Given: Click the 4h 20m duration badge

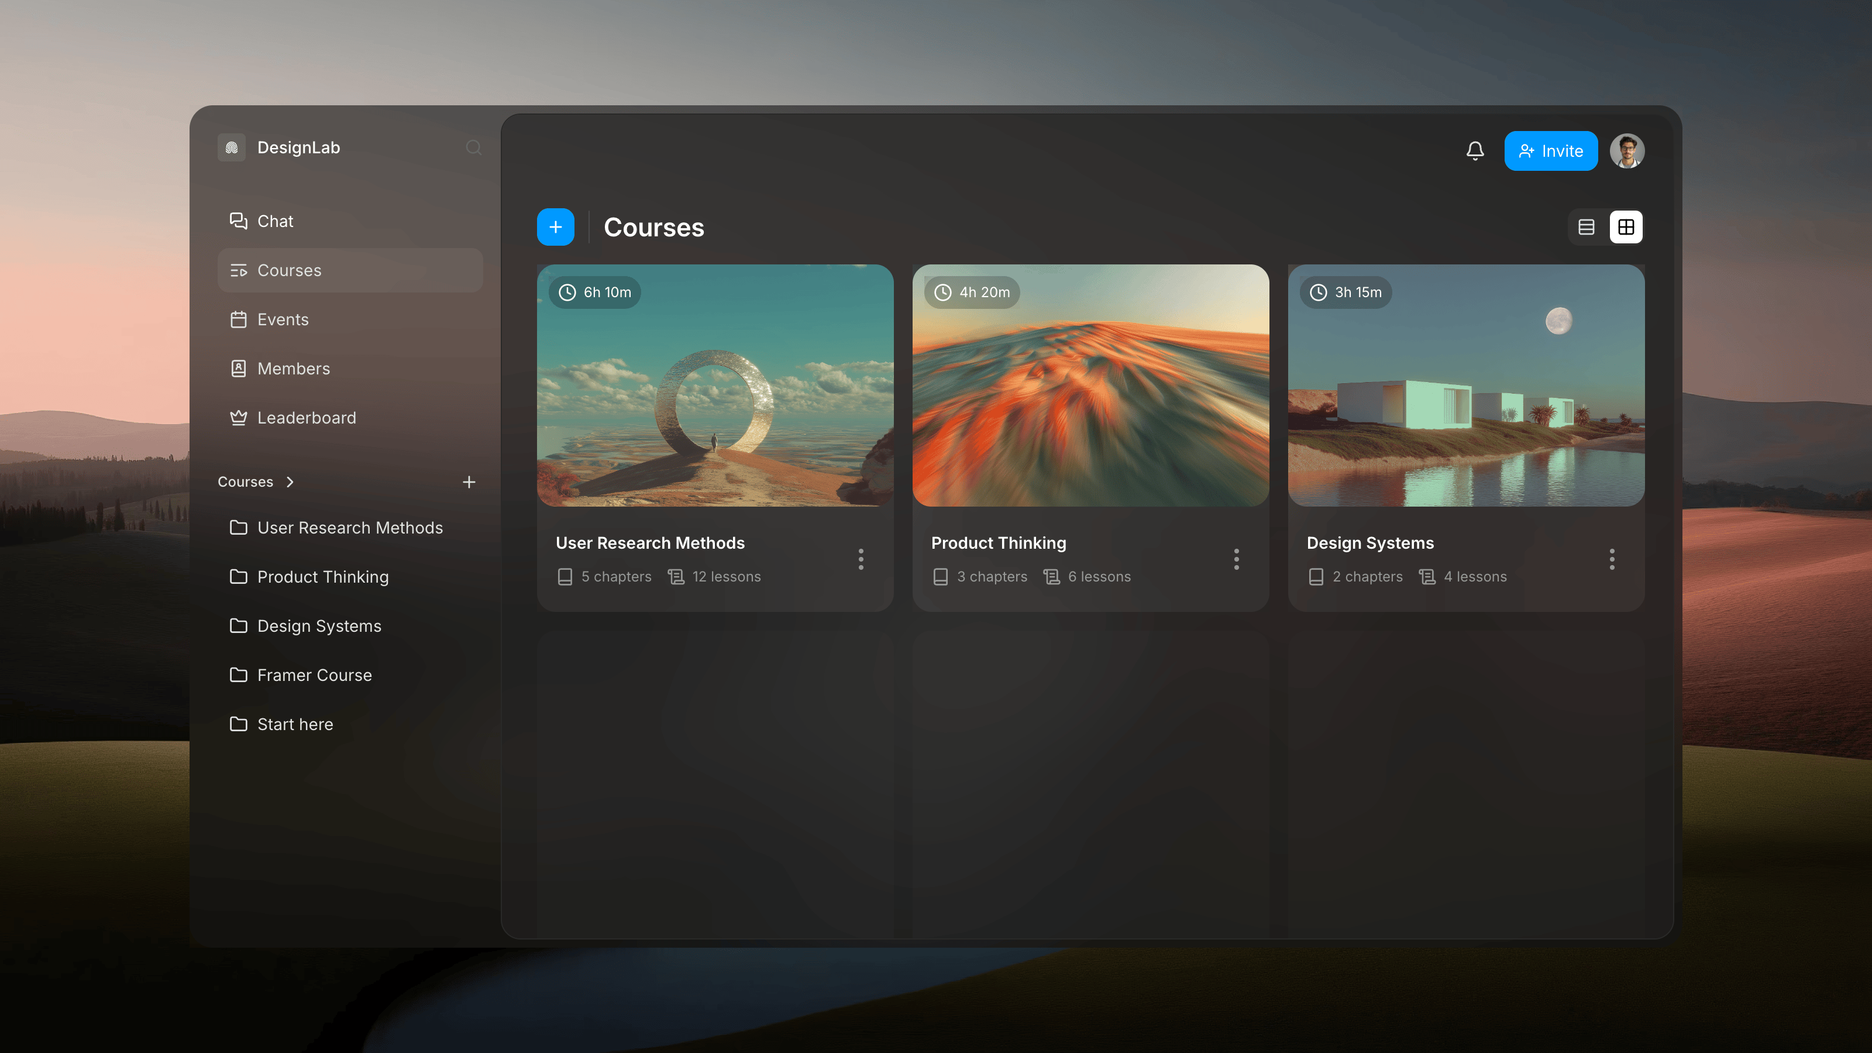Looking at the screenshot, I should click(972, 292).
